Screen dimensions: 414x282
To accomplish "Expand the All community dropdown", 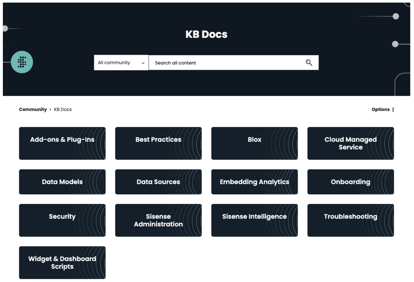I will coord(121,63).
